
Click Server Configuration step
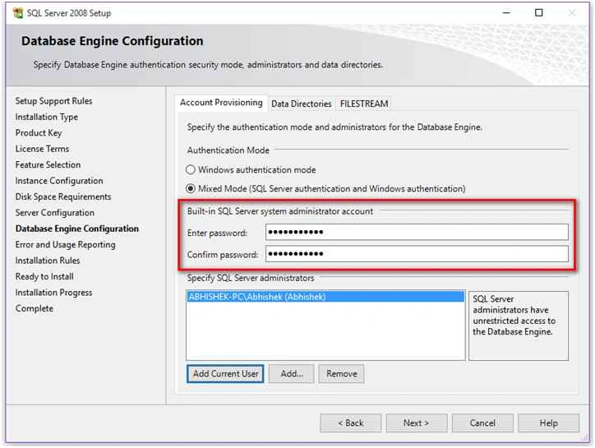point(54,213)
